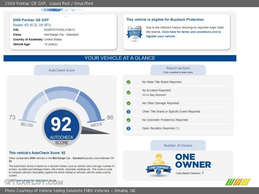Click blue info icon for Open Recall(s)
The width and height of the screenshot is (259, 194).
click(129, 128)
